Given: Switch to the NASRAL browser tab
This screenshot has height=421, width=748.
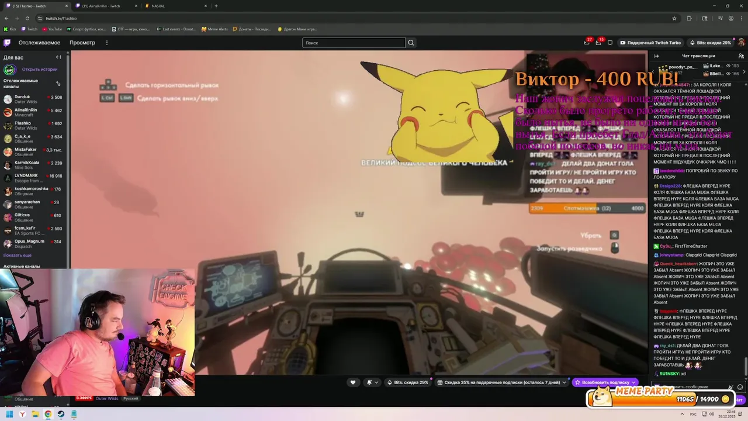Looking at the screenshot, I should coord(175,6).
